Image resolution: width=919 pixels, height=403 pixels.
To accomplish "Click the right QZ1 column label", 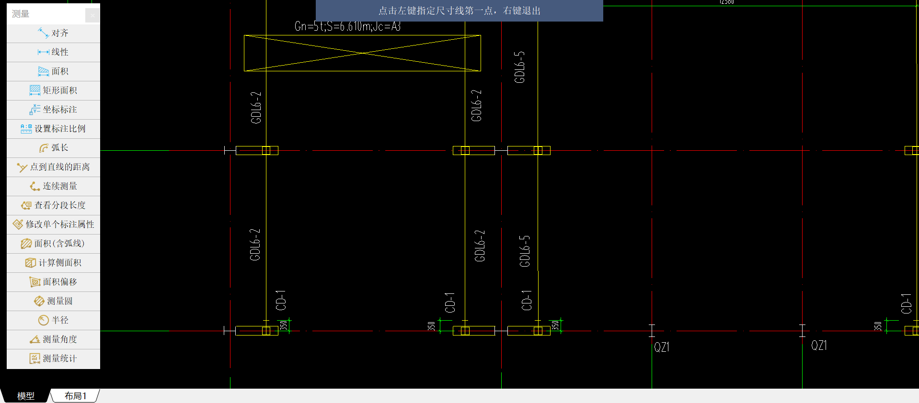I will click(819, 346).
